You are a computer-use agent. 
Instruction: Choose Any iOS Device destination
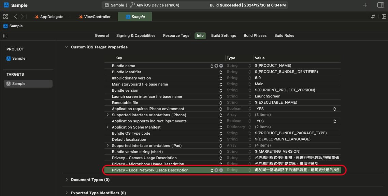tap(155, 5)
